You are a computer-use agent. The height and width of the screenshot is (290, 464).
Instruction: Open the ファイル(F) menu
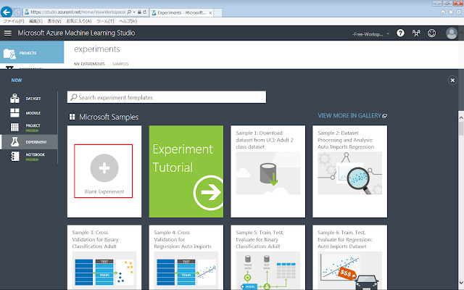14,21
